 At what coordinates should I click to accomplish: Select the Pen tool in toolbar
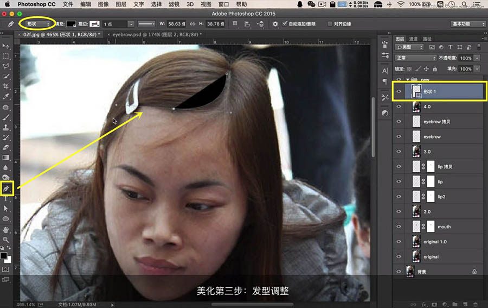click(6, 188)
